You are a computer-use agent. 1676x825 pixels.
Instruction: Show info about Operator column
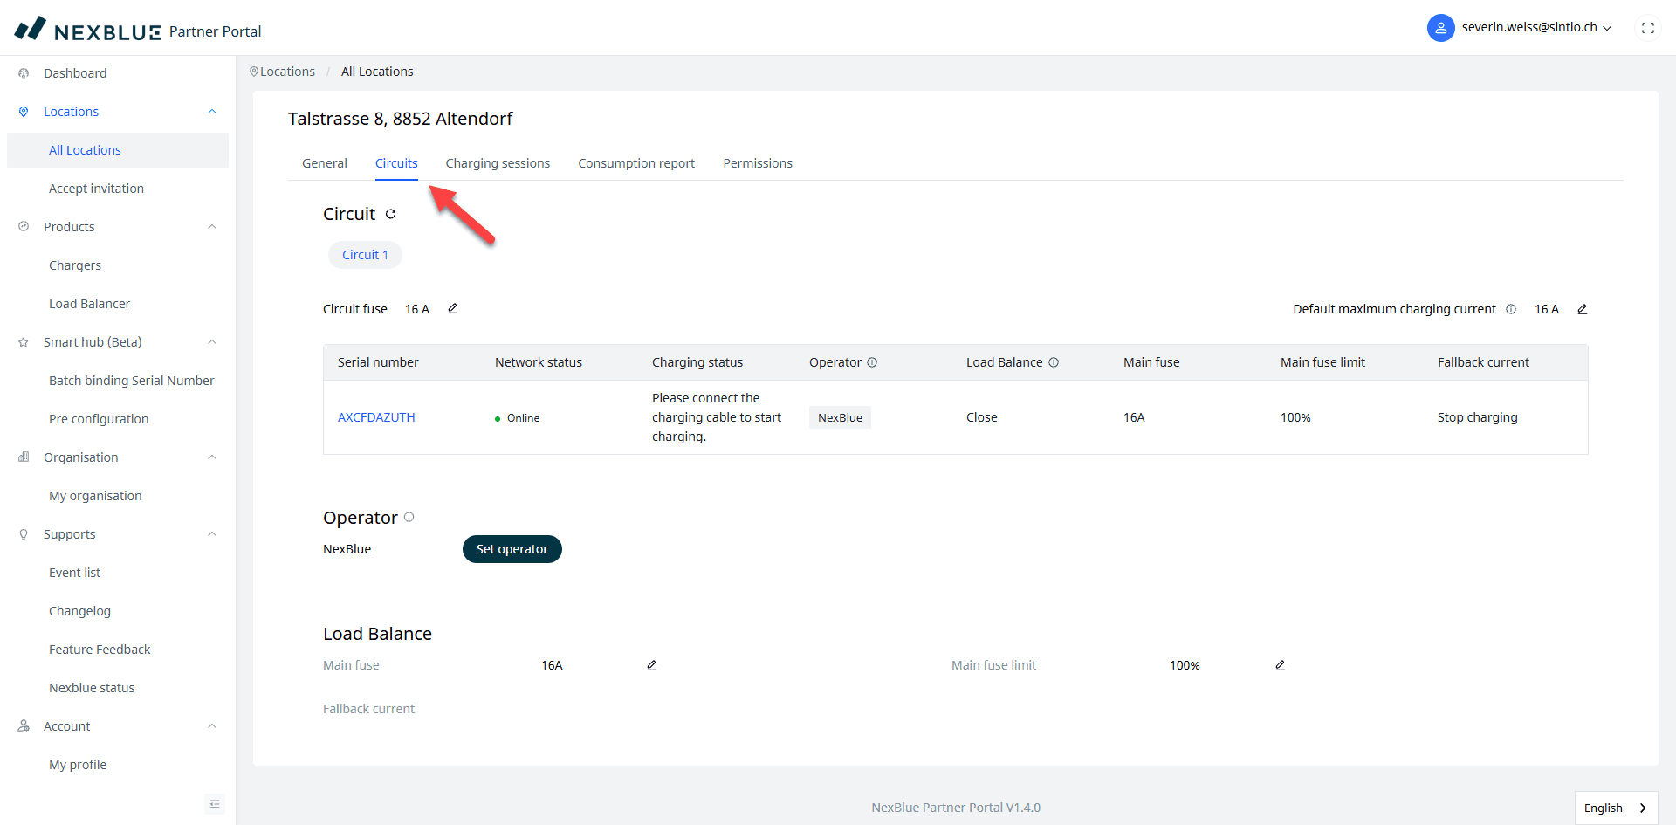[872, 362]
